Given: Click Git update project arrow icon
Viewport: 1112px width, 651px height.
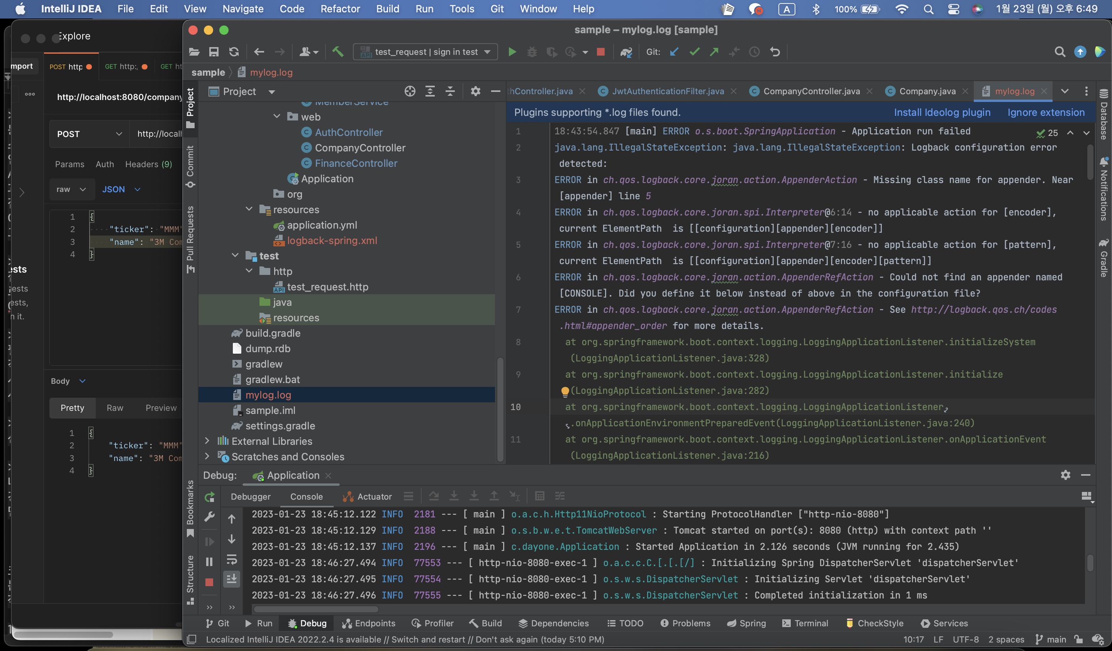Looking at the screenshot, I should (674, 52).
